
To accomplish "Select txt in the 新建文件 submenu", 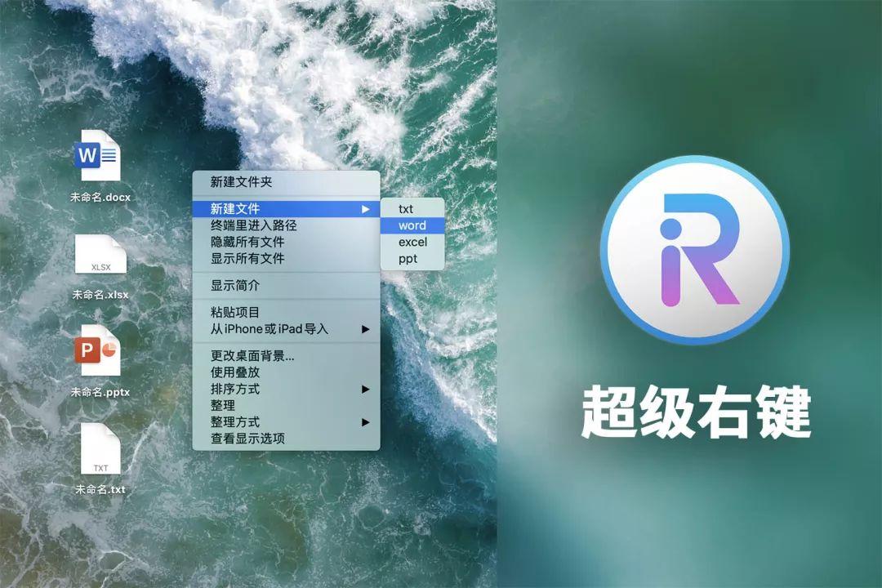I will (406, 209).
